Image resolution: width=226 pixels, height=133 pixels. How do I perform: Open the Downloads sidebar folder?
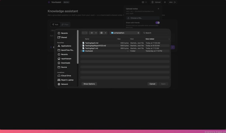tap(64, 63)
